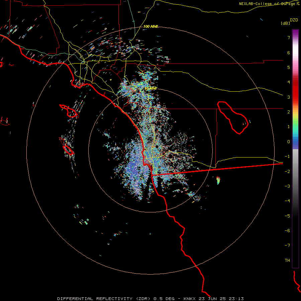The height and width of the screenshot is (301, 301).
Task: Click the large red-outlined lake shape at right
Action: [233, 117]
